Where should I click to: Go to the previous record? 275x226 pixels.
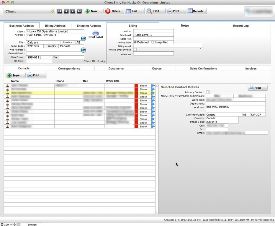point(66,11)
